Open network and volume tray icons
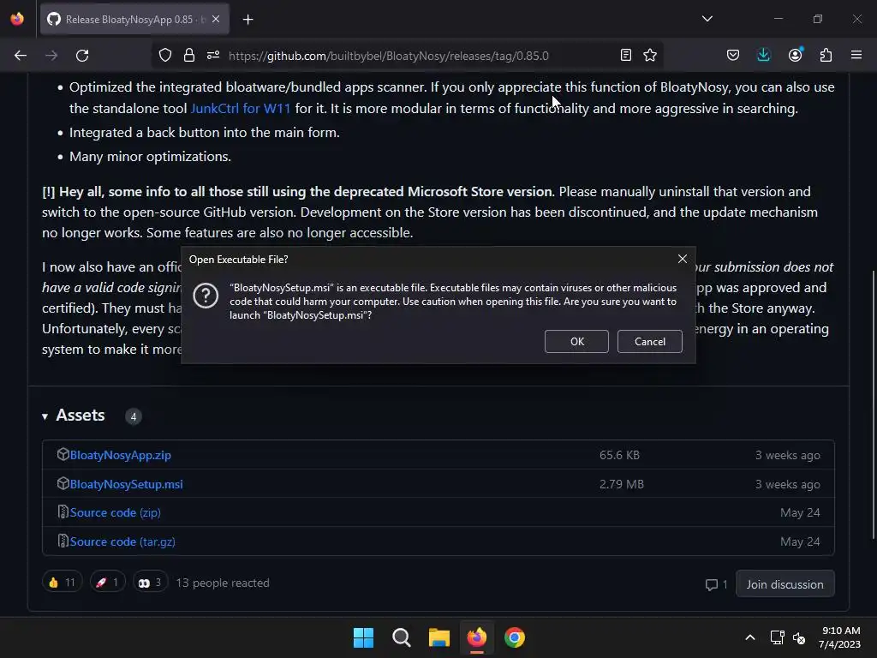 pos(788,637)
